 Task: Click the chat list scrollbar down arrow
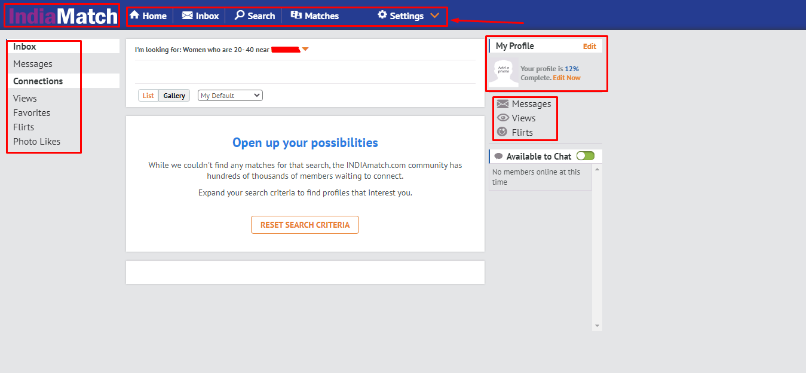click(x=597, y=326)
